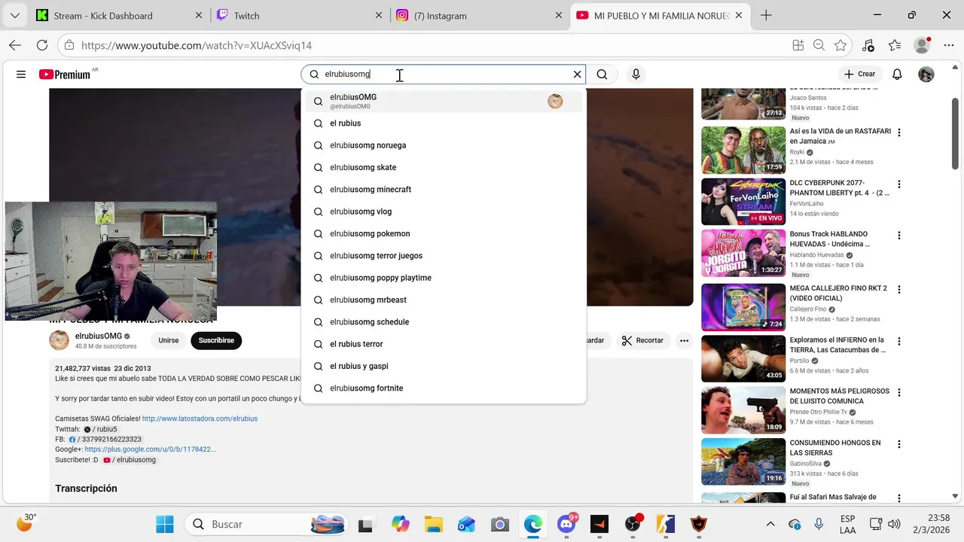Open a new browser tab
The height and width of the screenshot is (542, 964).
tap(766, 15)
